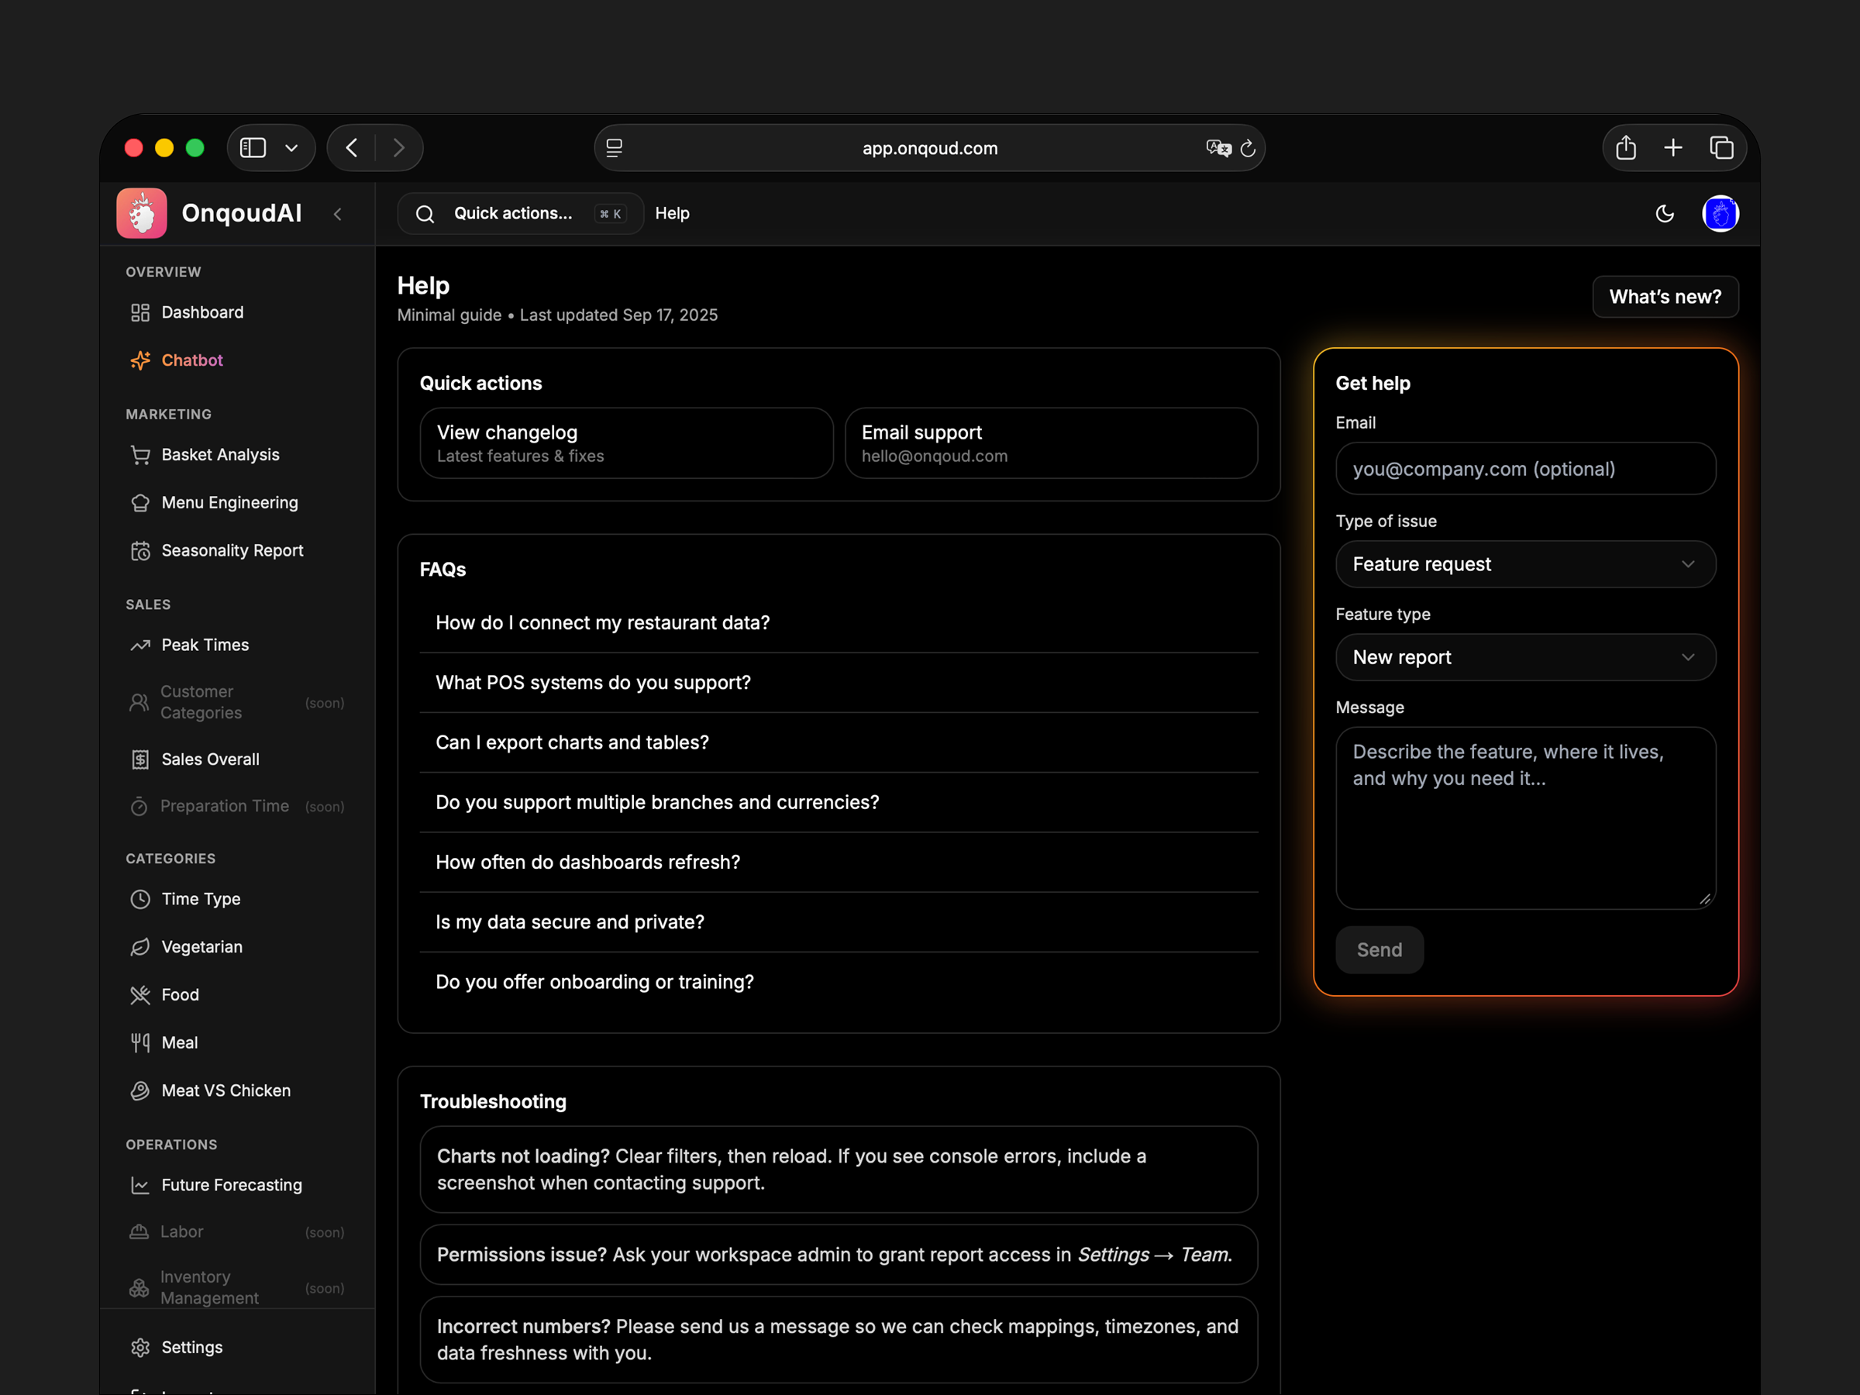
Task: Open the Feature type dropdown
Action: pos(1524,657)
